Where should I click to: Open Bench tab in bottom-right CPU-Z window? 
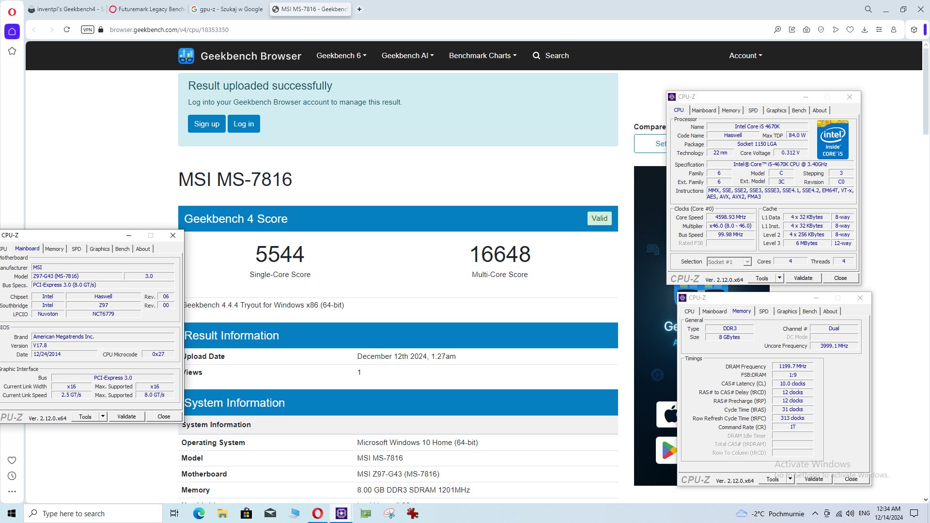(x=809, y=311)
